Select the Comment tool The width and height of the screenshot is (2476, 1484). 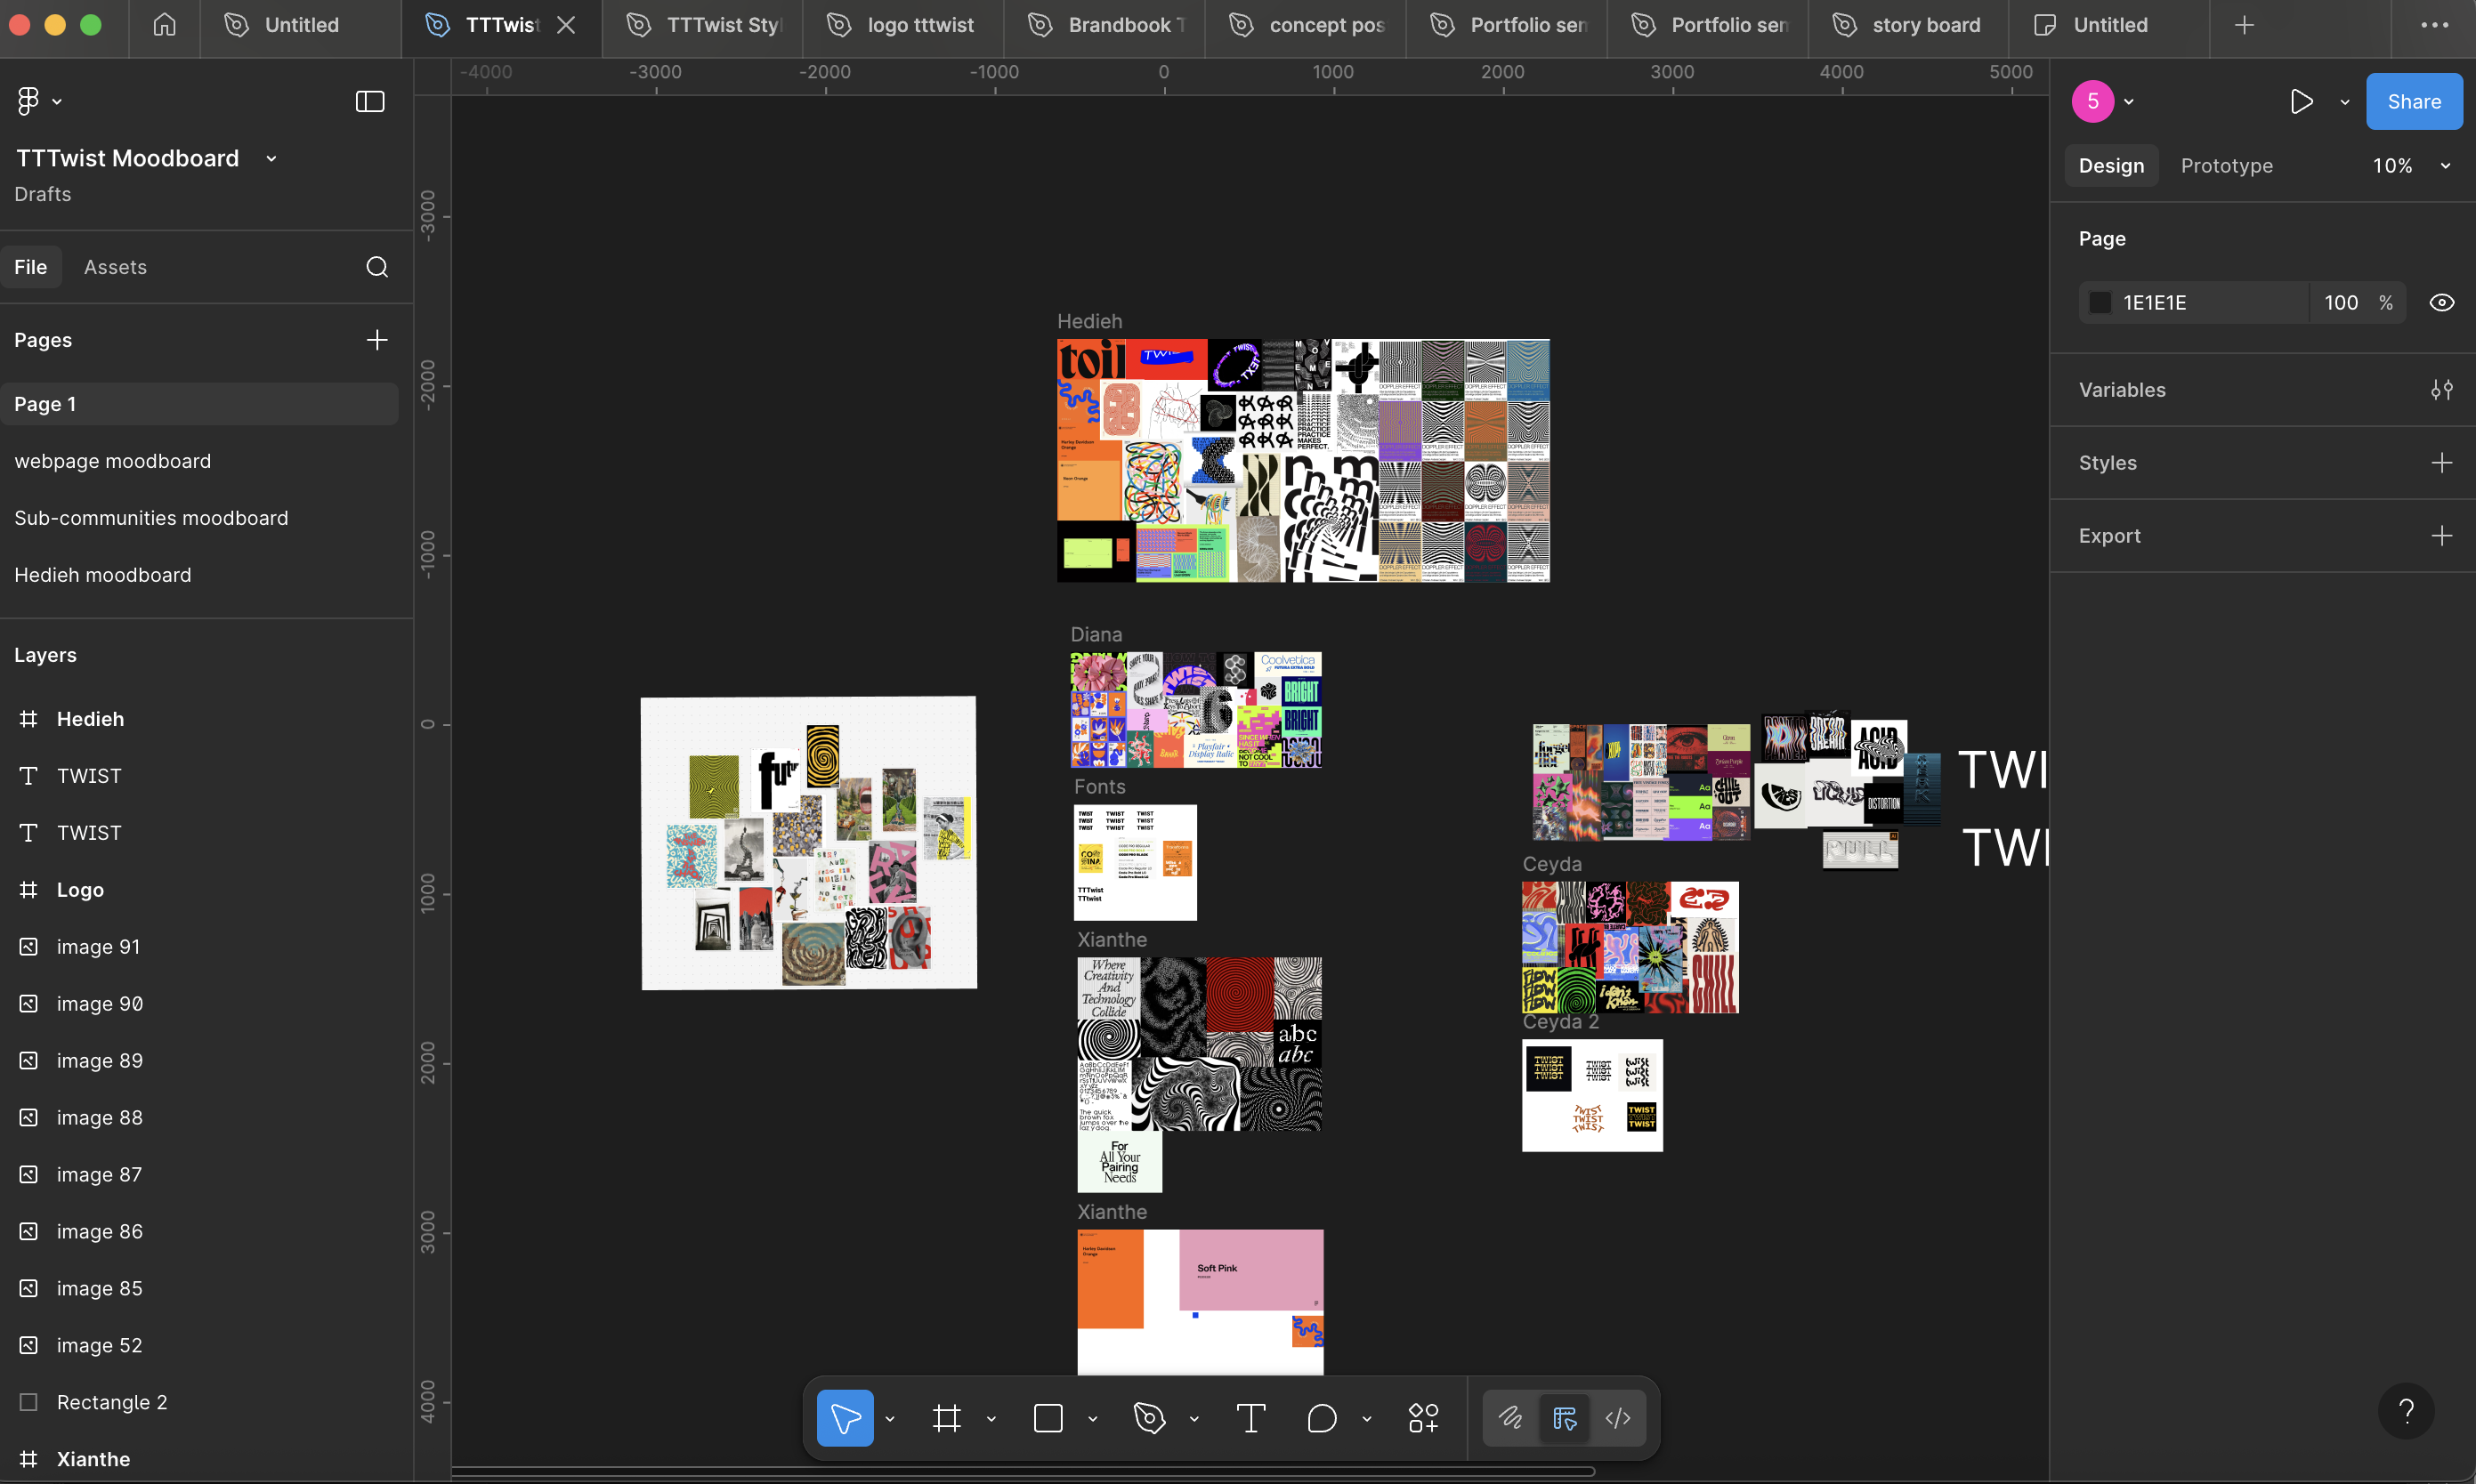pyautogui.click(x=1322, y=1418)
